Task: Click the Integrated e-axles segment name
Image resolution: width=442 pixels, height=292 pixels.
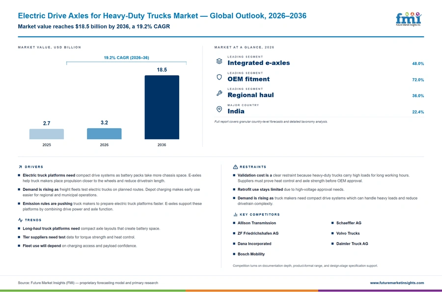Action: click(258, 63)
